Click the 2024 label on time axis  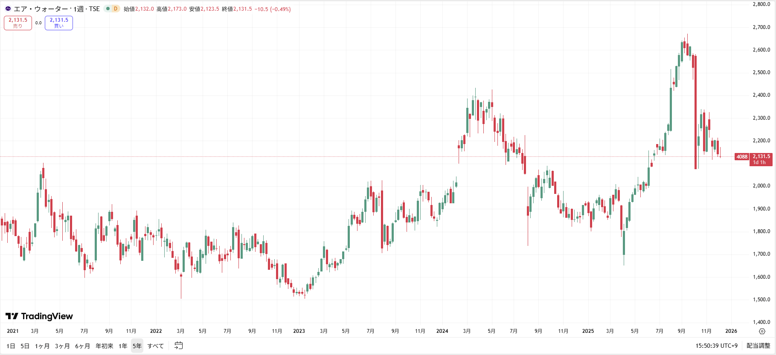pos(442,331)
